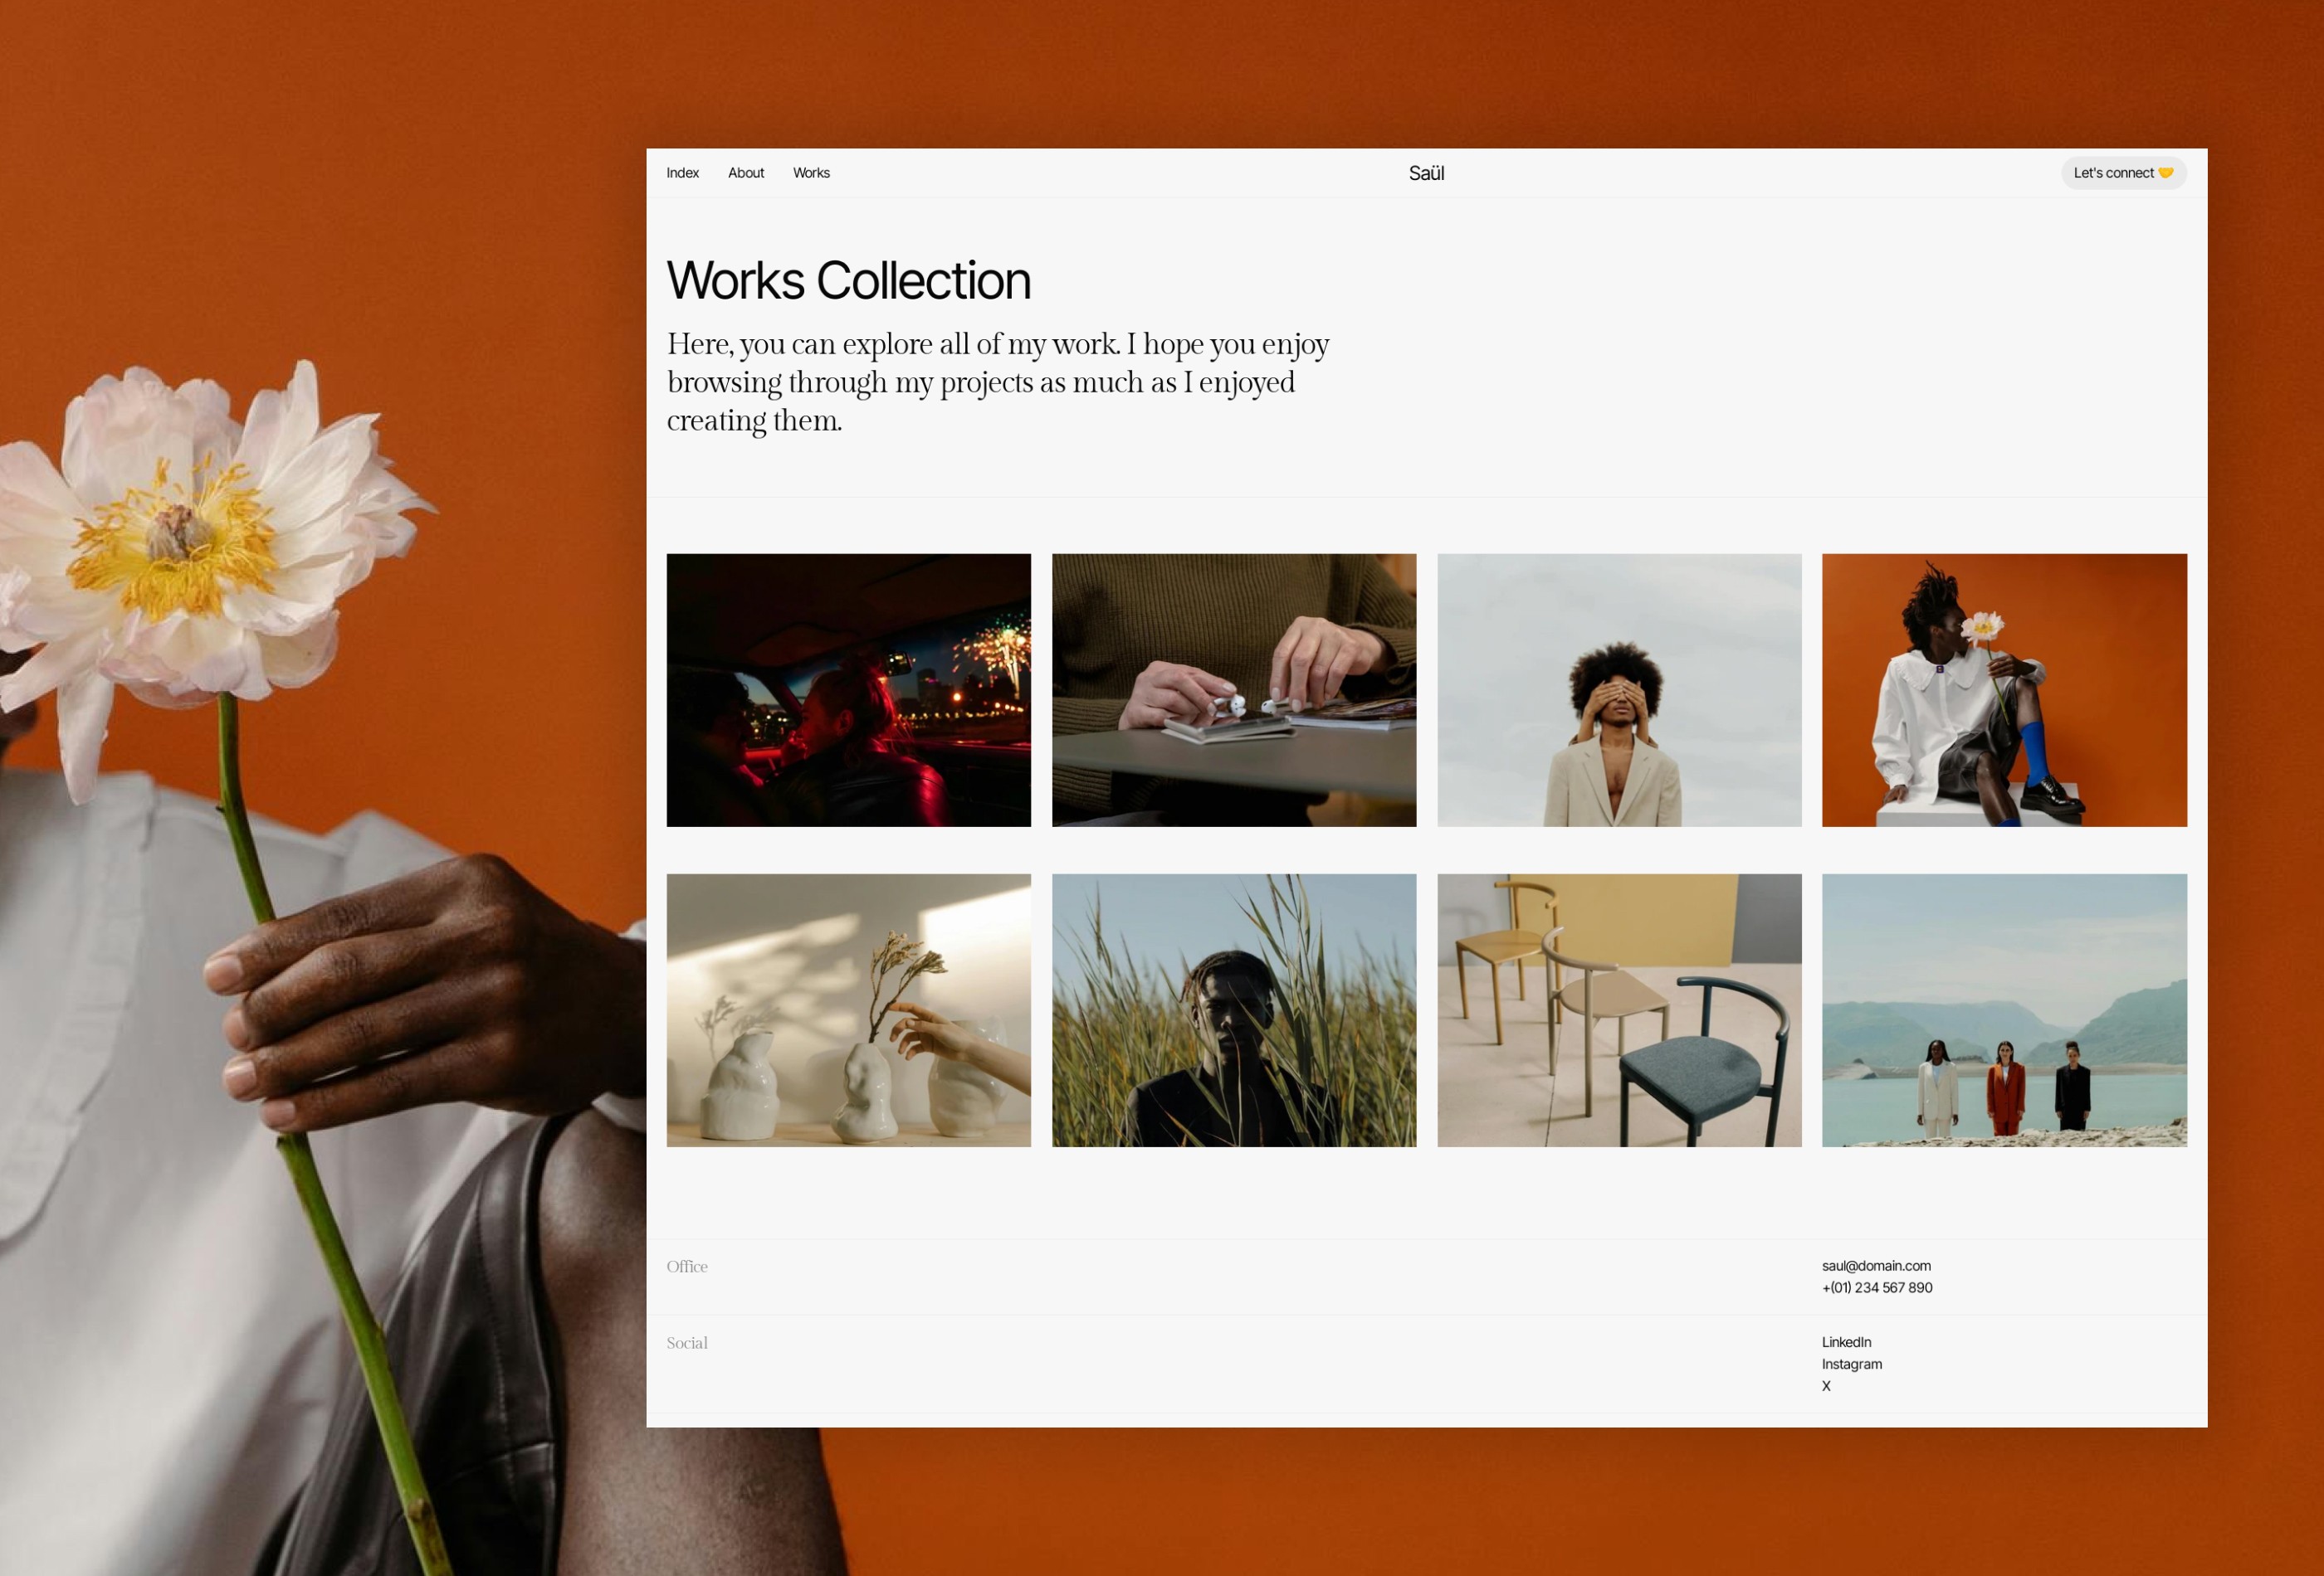Click the Let's connect button
Screen dimensions: 2324x1576
2122,172
